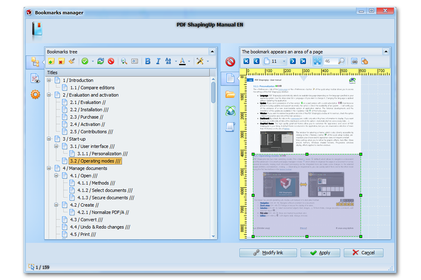Image resolution: width=421 pixels, height=280 pixels.
Task: Open the dropdown arrow beside the green checkmark
Action: (x=93, y=61)
